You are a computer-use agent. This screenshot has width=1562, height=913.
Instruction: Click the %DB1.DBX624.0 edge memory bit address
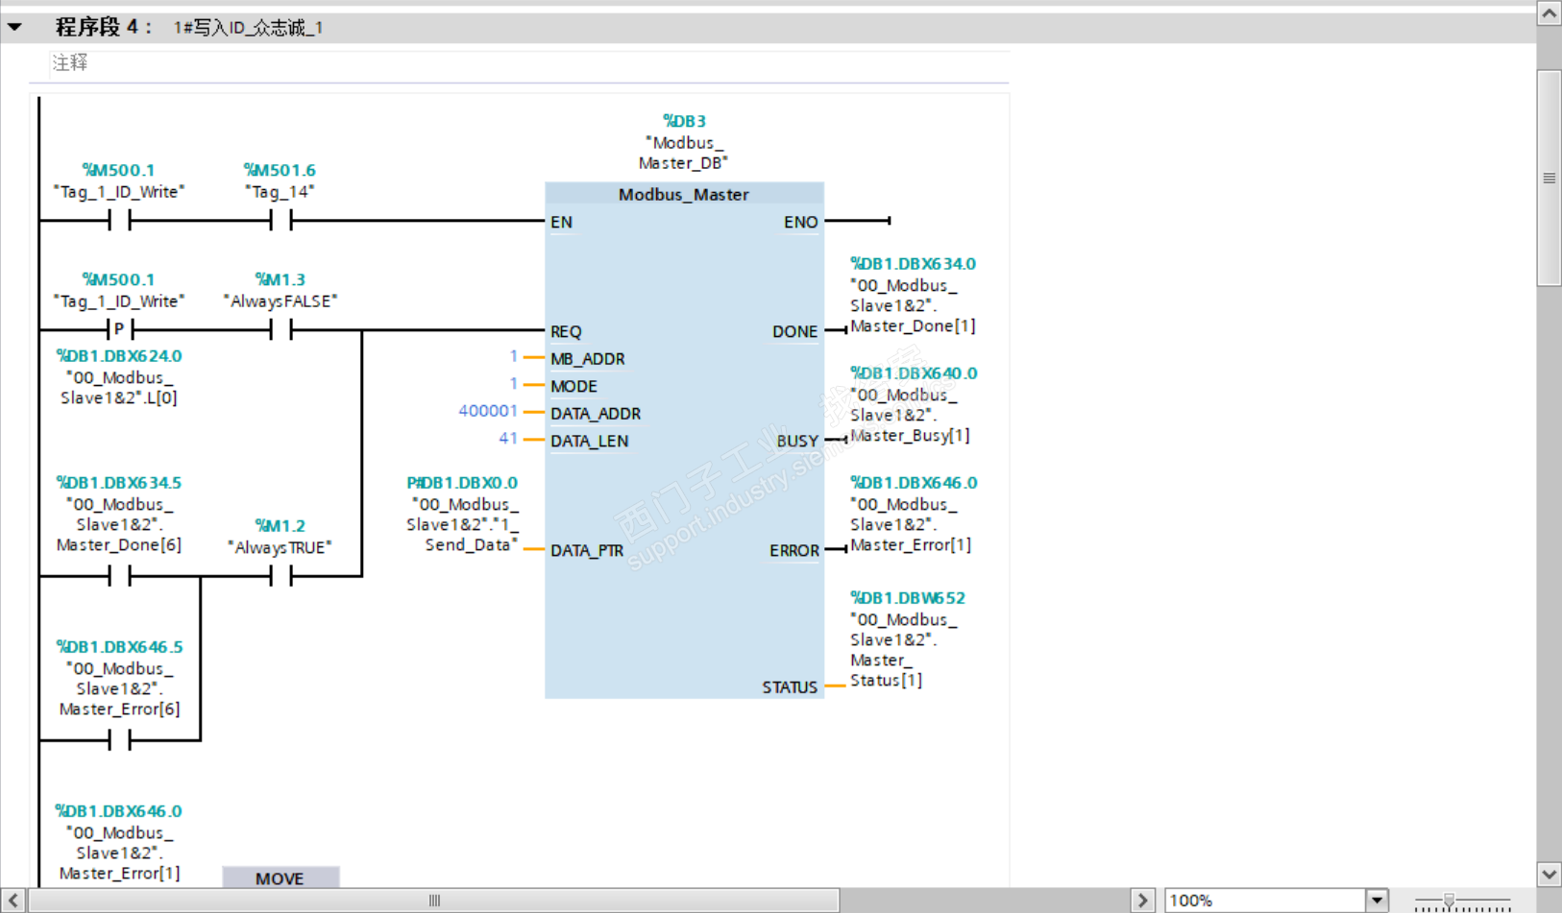[x=119, y=356]
